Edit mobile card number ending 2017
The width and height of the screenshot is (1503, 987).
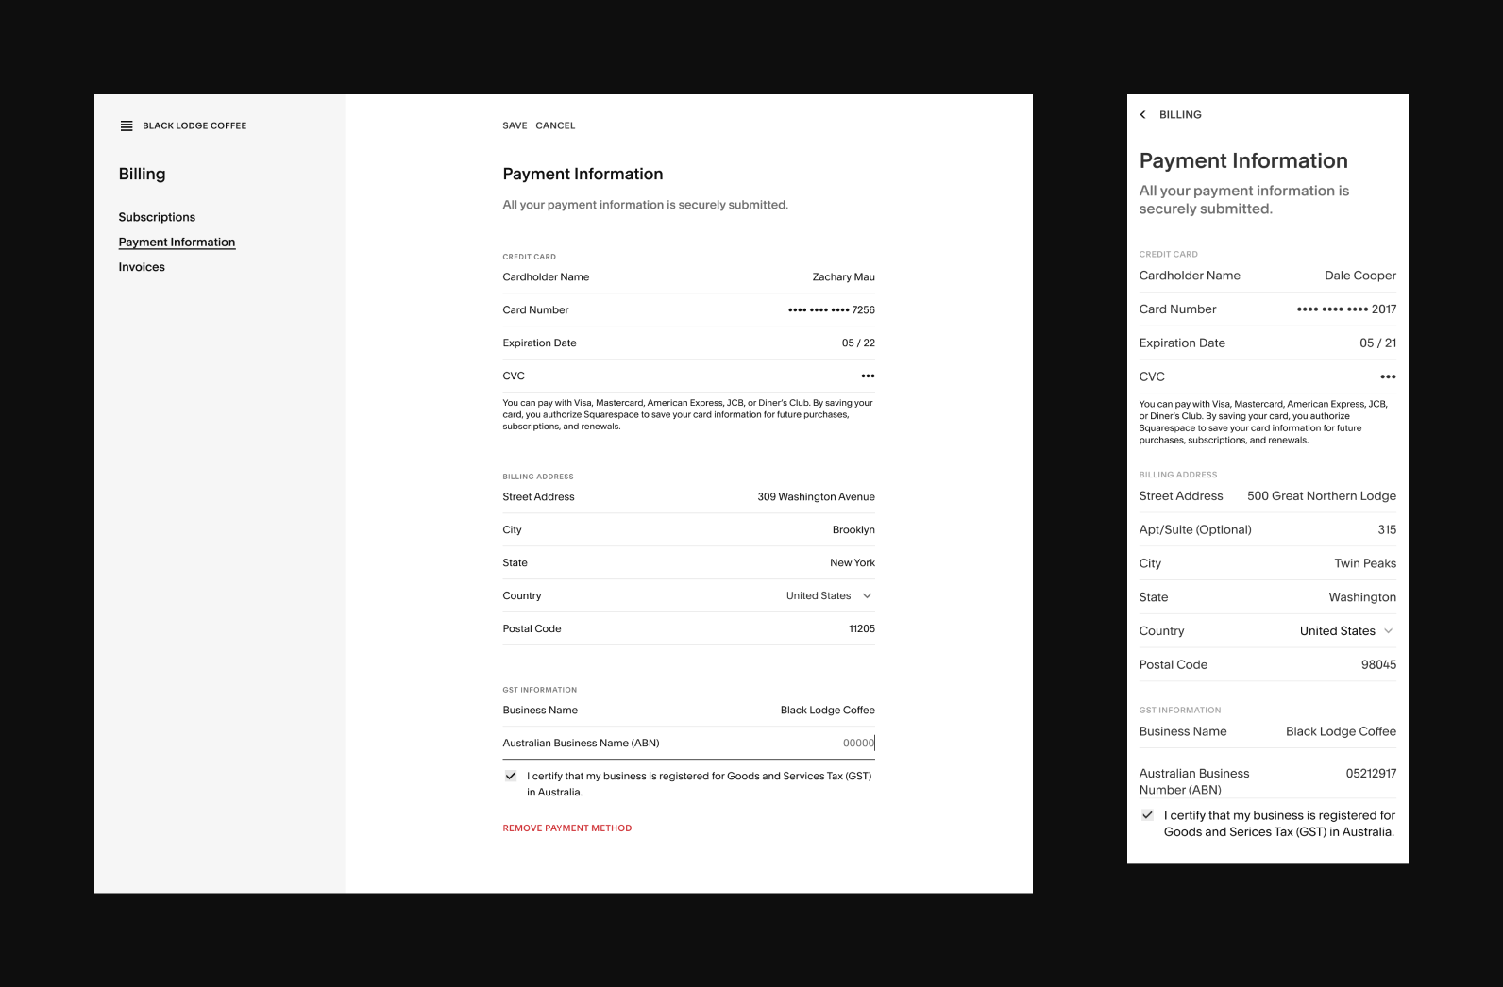[1268, 309]
